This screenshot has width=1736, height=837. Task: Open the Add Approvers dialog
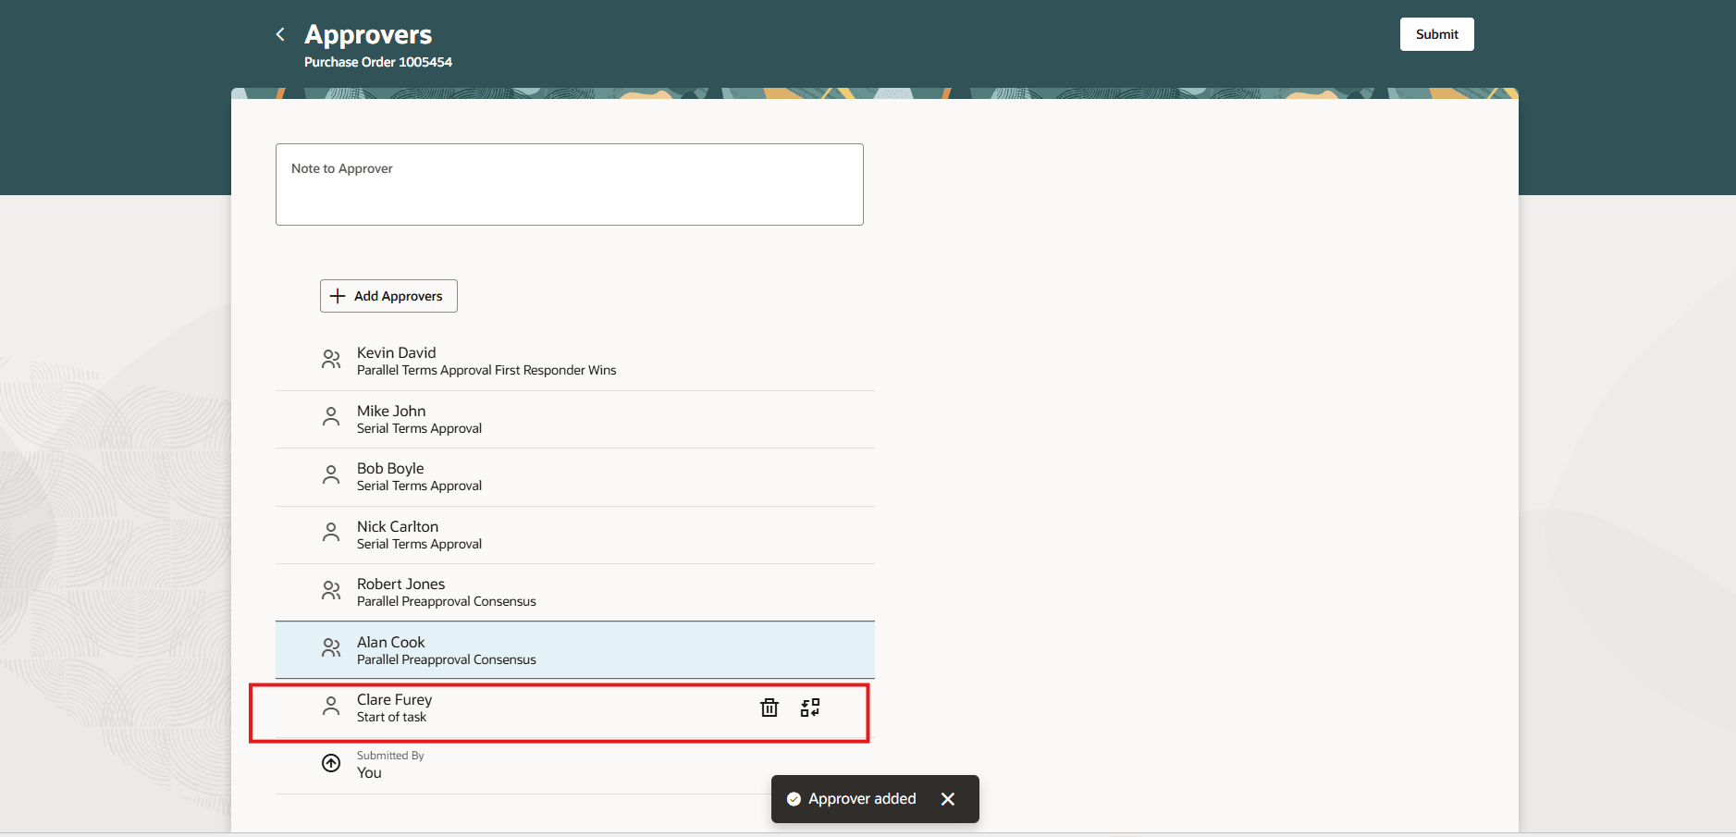click(x=388, y=296)
